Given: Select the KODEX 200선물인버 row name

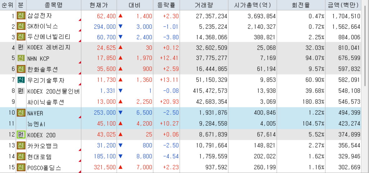Looking at the screenshot, I should 54,91.
